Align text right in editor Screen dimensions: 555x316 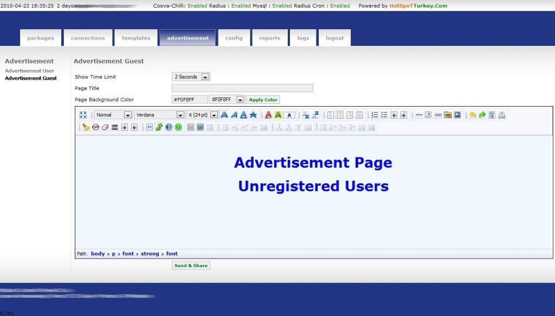(350, 115)
